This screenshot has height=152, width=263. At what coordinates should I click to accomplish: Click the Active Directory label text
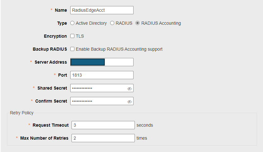[91, 23]
